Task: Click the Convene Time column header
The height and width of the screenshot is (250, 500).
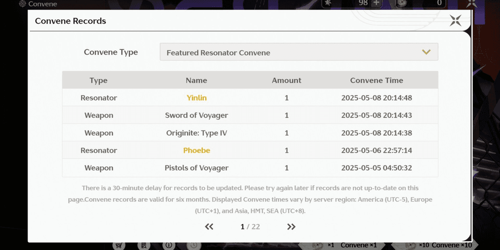Action: point(377,80)
